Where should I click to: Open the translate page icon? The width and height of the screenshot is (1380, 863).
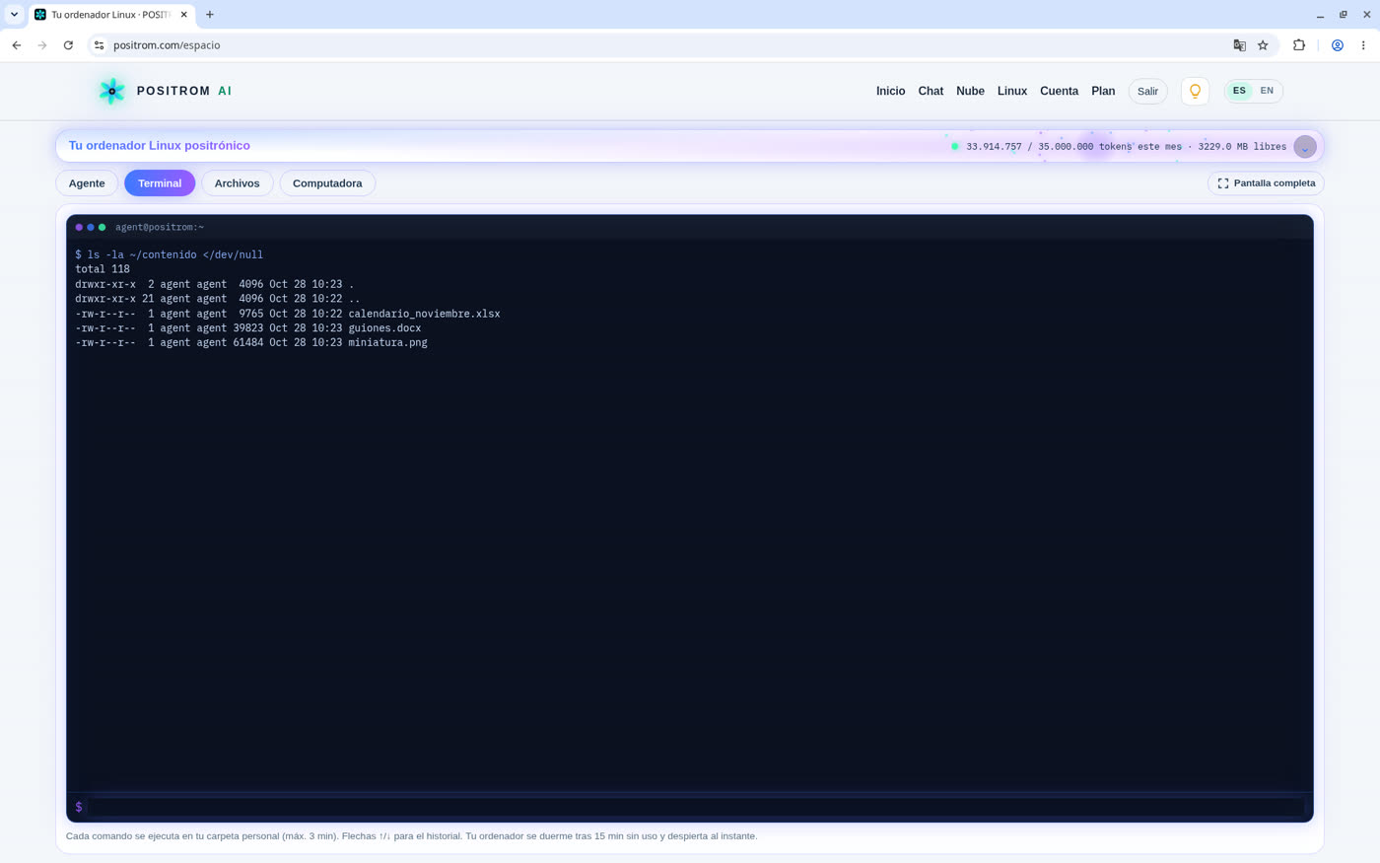[1239, 45]
